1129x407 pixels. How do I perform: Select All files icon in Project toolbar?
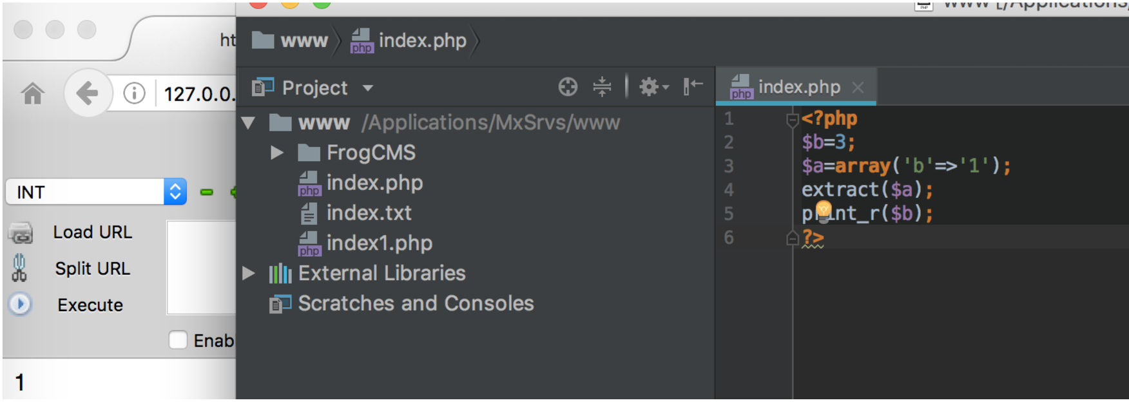click(568, 87)
